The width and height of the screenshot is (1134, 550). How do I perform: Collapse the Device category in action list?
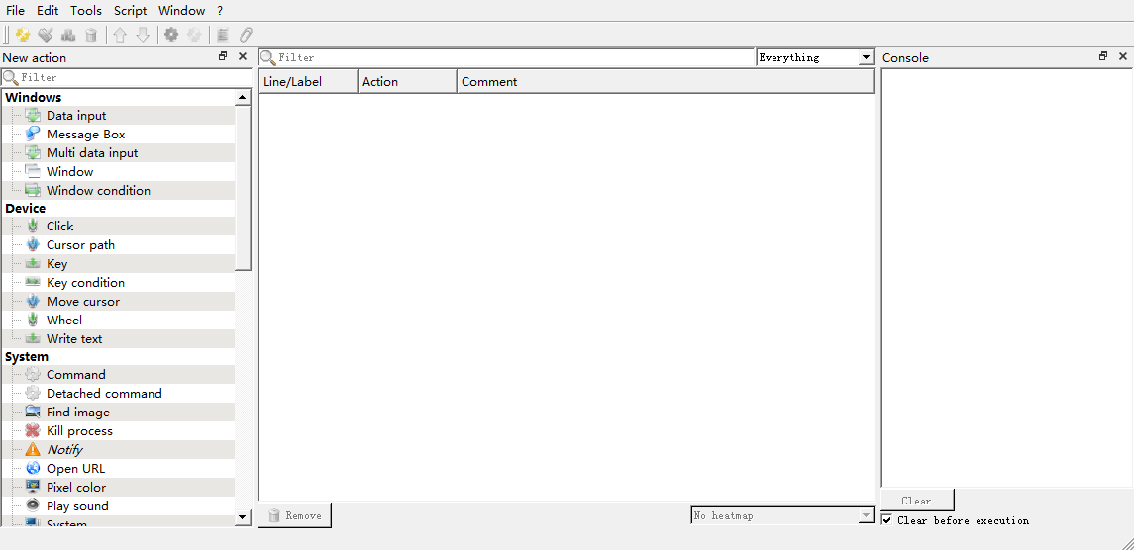(x=25, y=209)
